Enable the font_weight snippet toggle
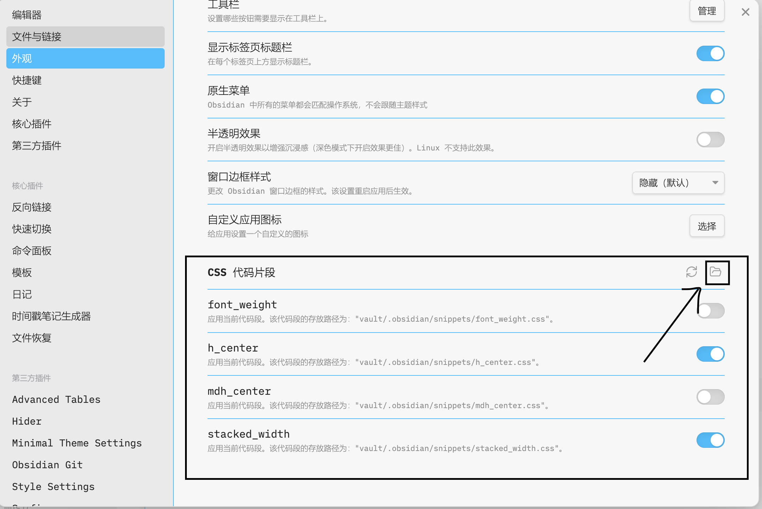Viewport: 762px width, 509px height. (711, 311)
